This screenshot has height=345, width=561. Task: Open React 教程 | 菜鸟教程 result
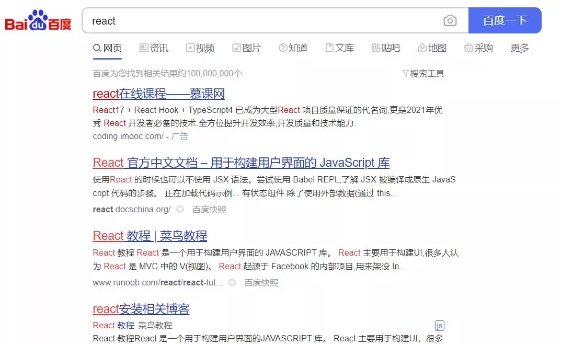(150, 236)
